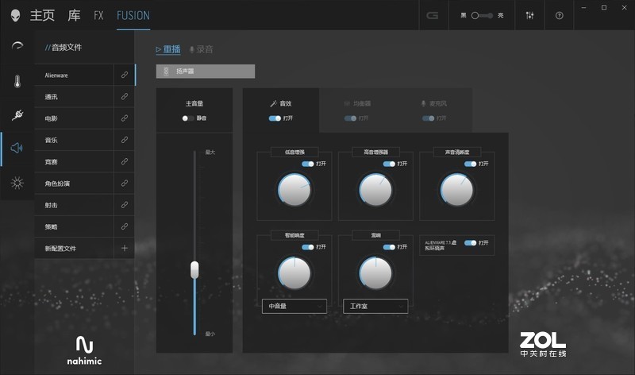Viewport: 635px width, 375px height.
Task: Open the equalizer settings icon in title bar
Action: pyautogui.click(x=529, y=15)
